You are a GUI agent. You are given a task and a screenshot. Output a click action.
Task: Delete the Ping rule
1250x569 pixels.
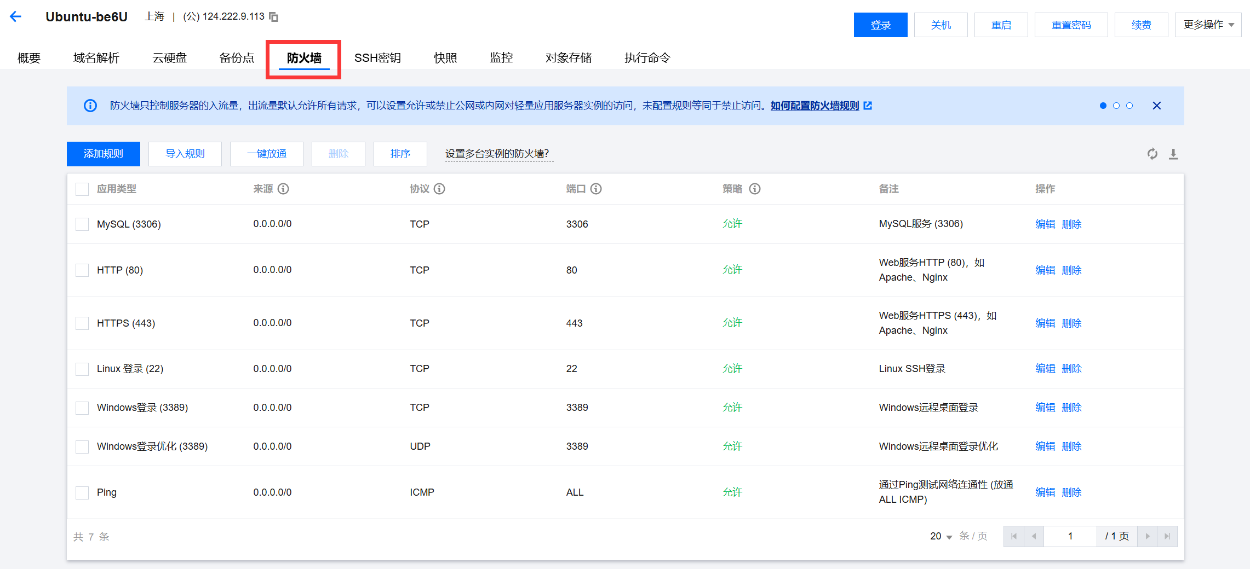pos(1071,492)
